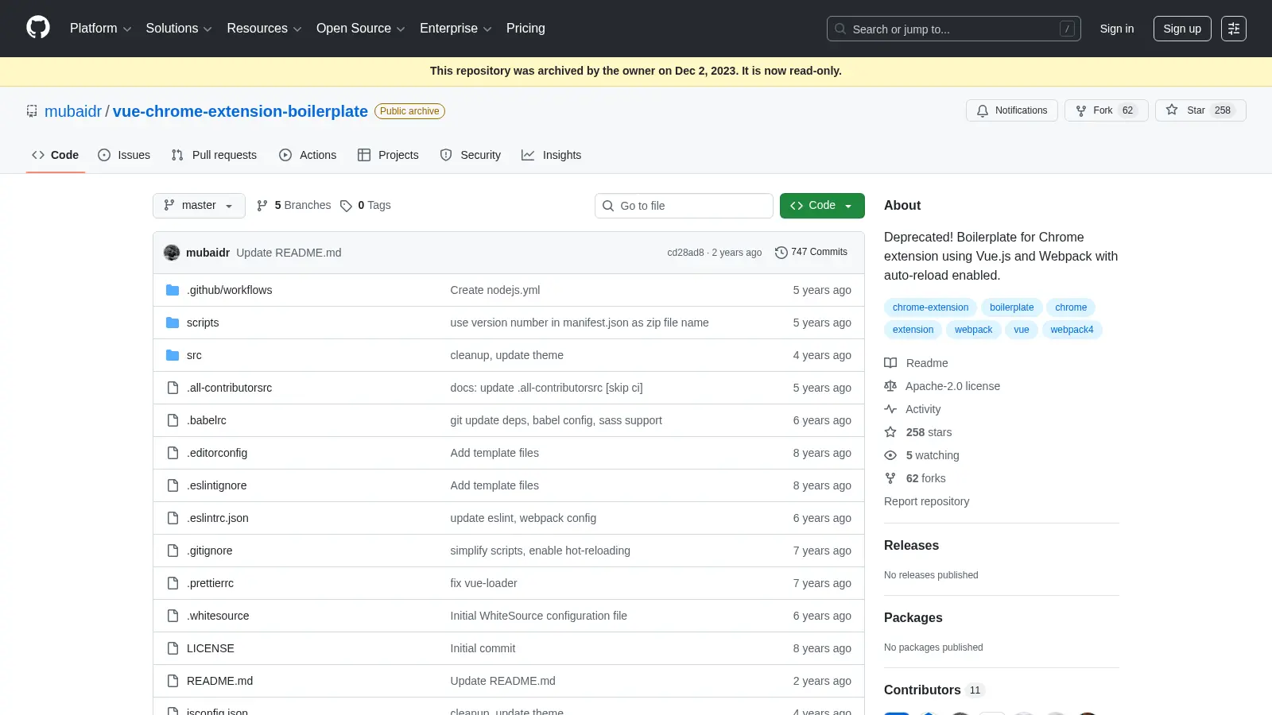This screenshot has width=1272, height=715.
Task: Switch to the Pull requests tab
Action: coord(214,155)
